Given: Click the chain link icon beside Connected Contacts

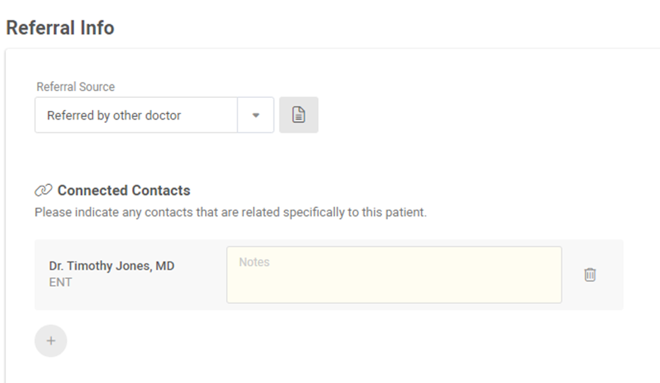Looking at the screenshot, I should (x=43, y=190).
